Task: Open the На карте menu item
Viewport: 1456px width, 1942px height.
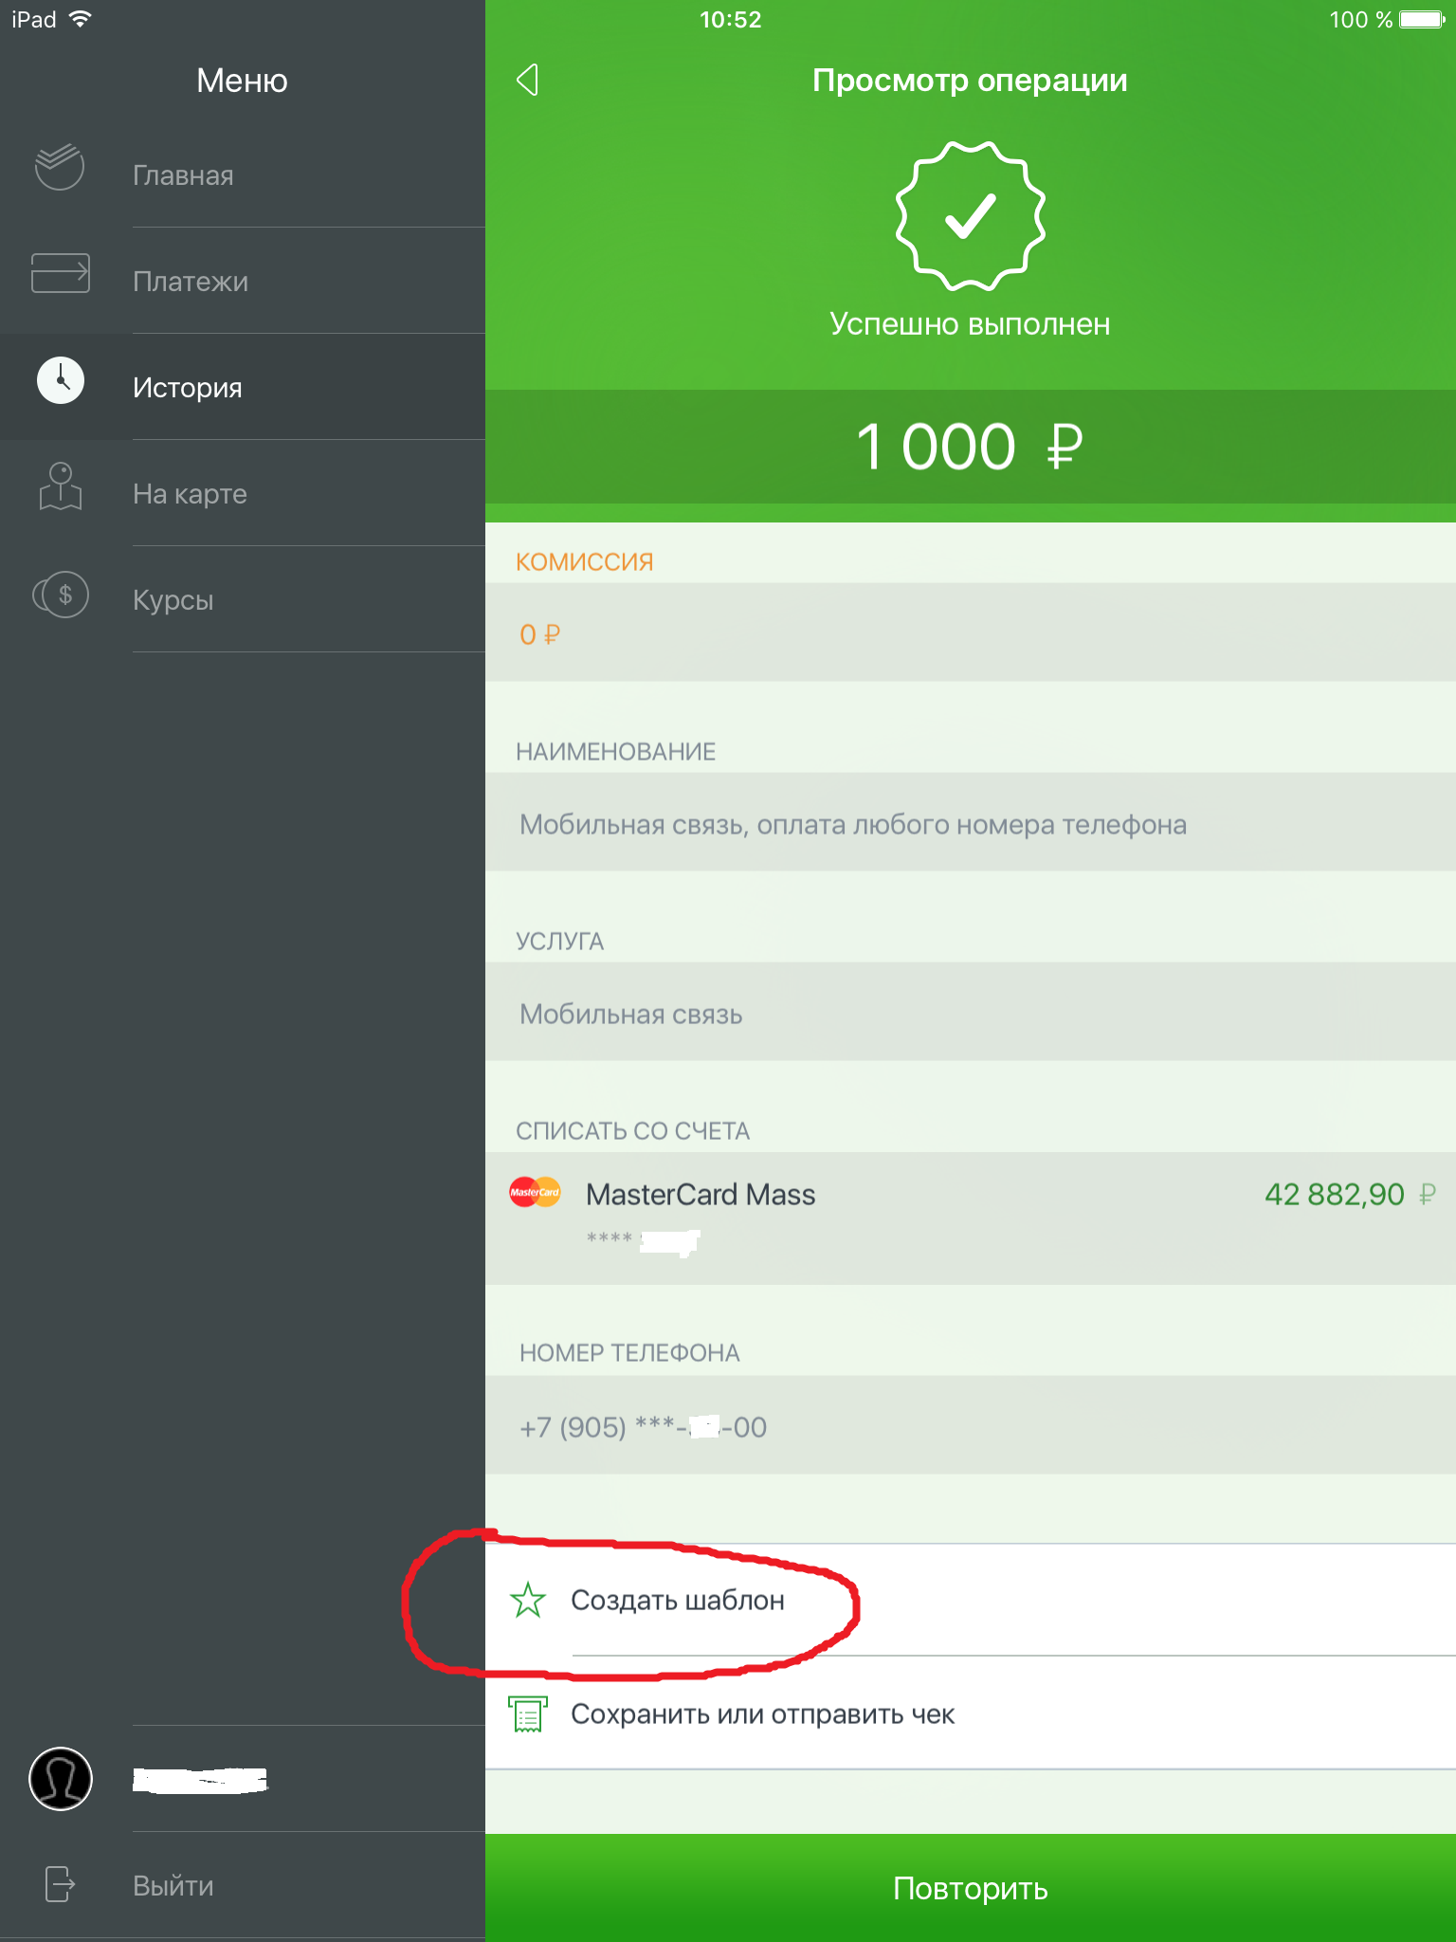Action: [243, 493]
